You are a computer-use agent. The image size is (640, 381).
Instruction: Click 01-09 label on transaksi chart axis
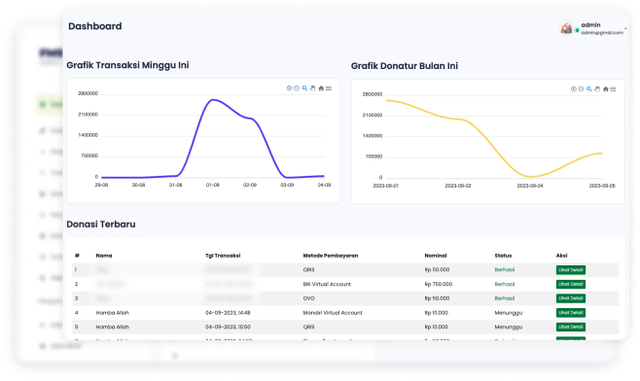click(x=213, y=186)
